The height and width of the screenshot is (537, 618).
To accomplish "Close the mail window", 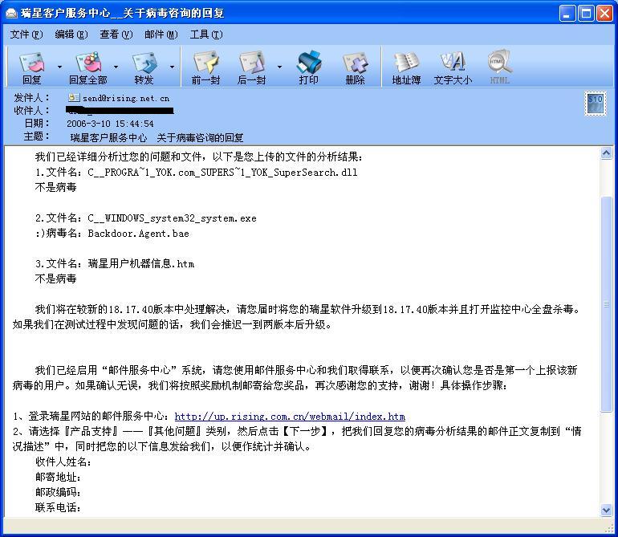I will click(x=604, y=14).
